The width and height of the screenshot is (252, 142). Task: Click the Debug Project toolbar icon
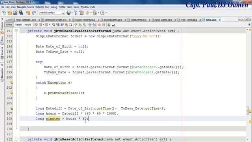94,13
